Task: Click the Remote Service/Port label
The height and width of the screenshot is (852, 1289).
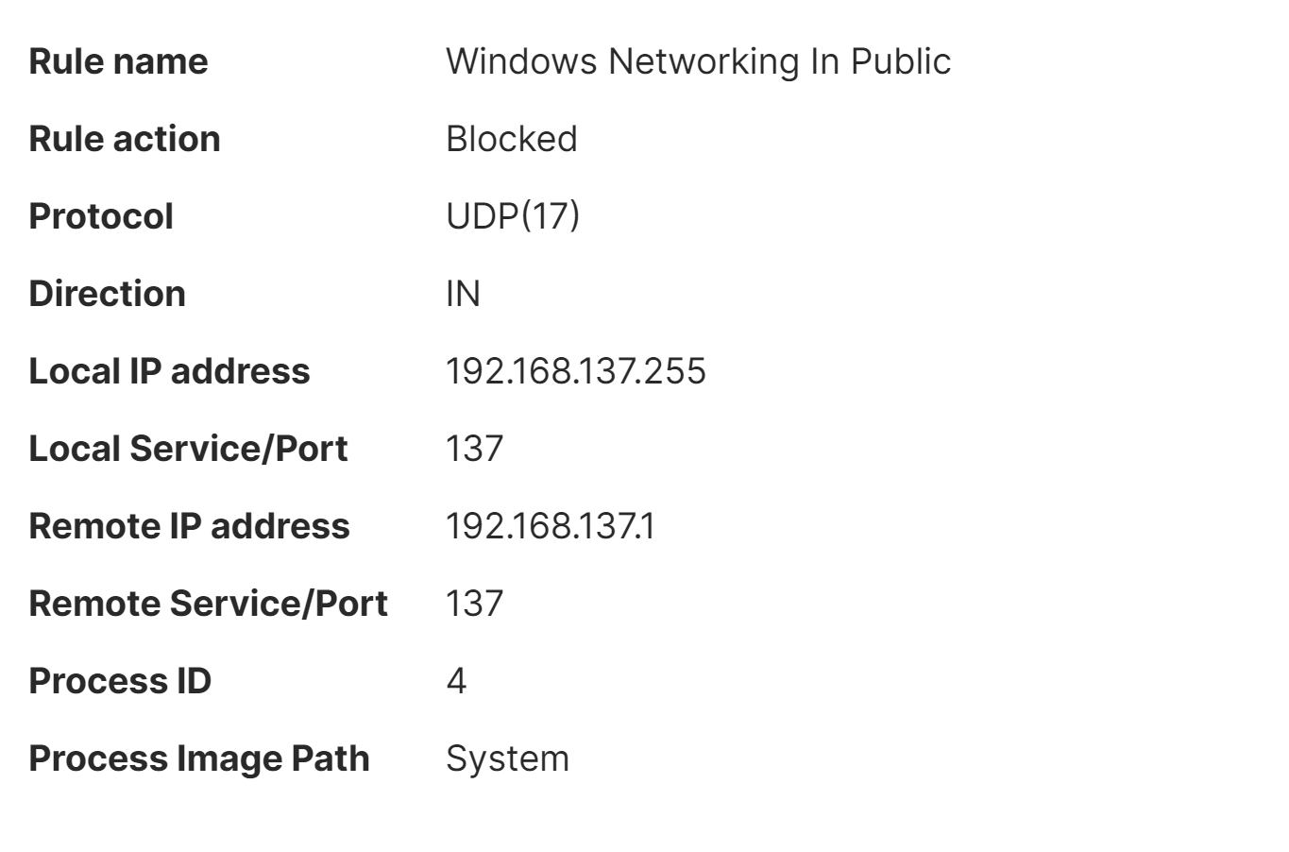Action: tap(208, 604)
